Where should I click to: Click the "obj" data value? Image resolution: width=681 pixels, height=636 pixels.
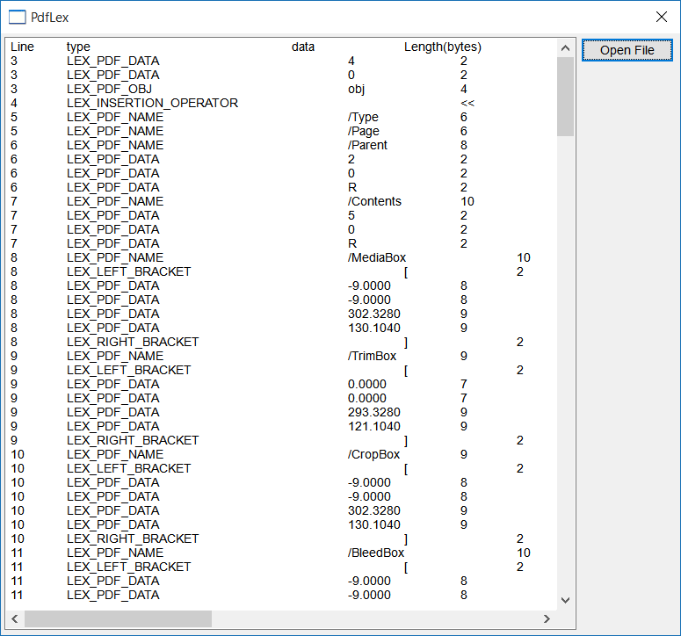356,90
